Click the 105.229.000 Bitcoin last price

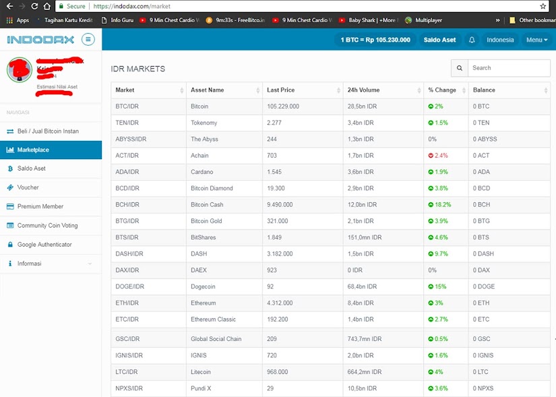(x=283, y=106)
